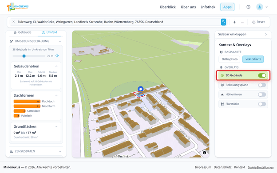Click the Umfeld tab icon
Image resolution: width=277 pixels, height=173 pixels.
[44, 32]
